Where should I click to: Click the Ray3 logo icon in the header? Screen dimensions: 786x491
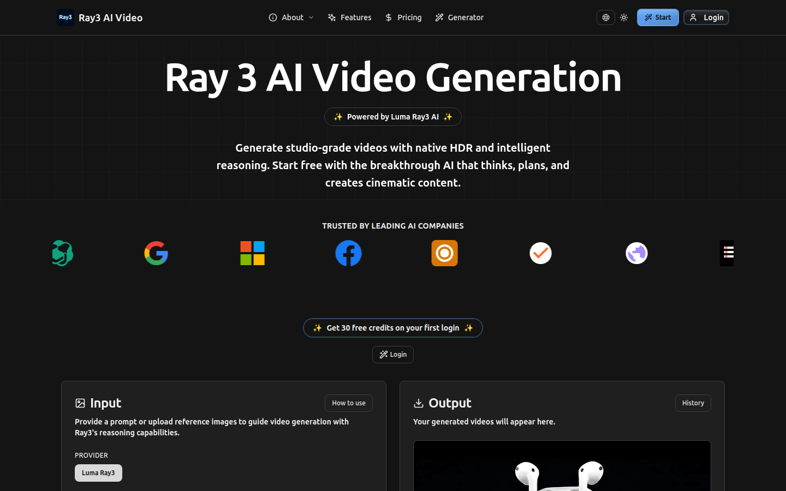[65, 17]
